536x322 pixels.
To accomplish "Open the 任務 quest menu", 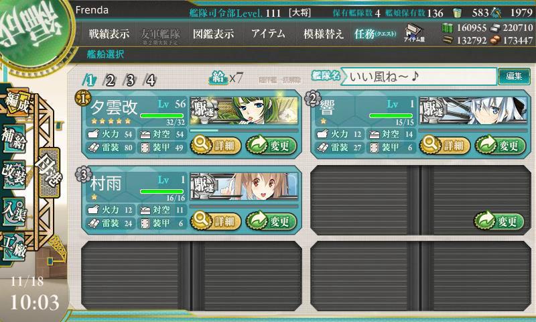I will (x=375, y=34).
